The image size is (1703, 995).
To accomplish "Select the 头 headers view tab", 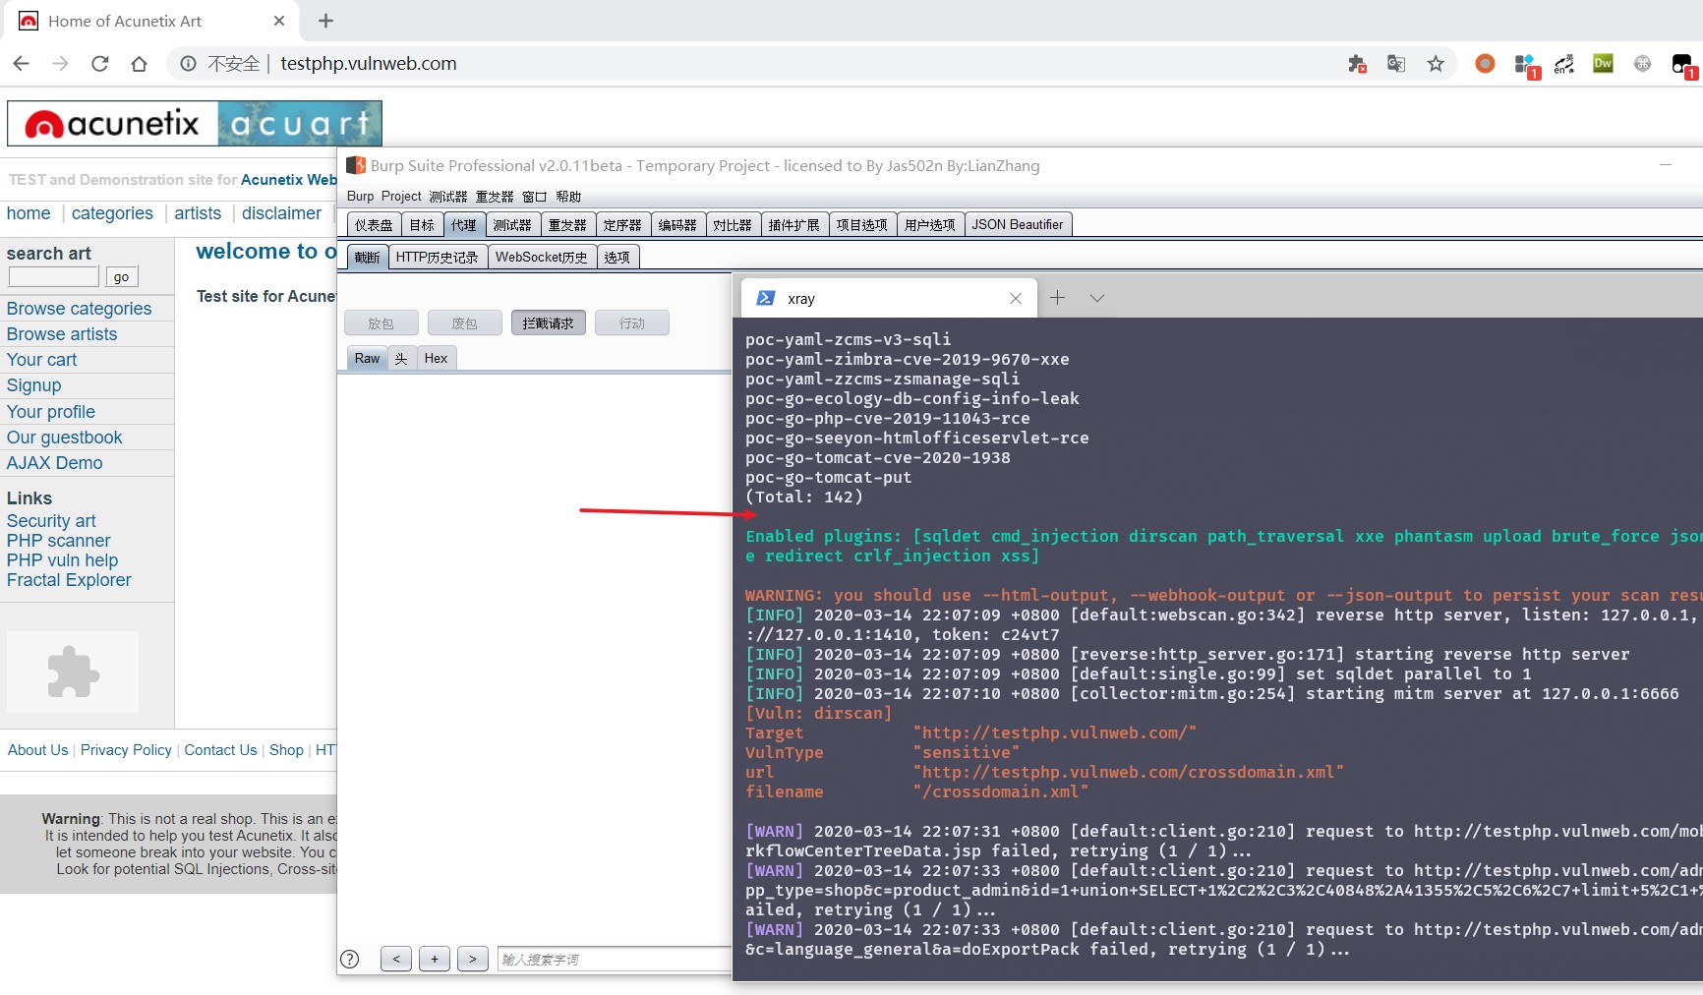I will coord(401,359).
